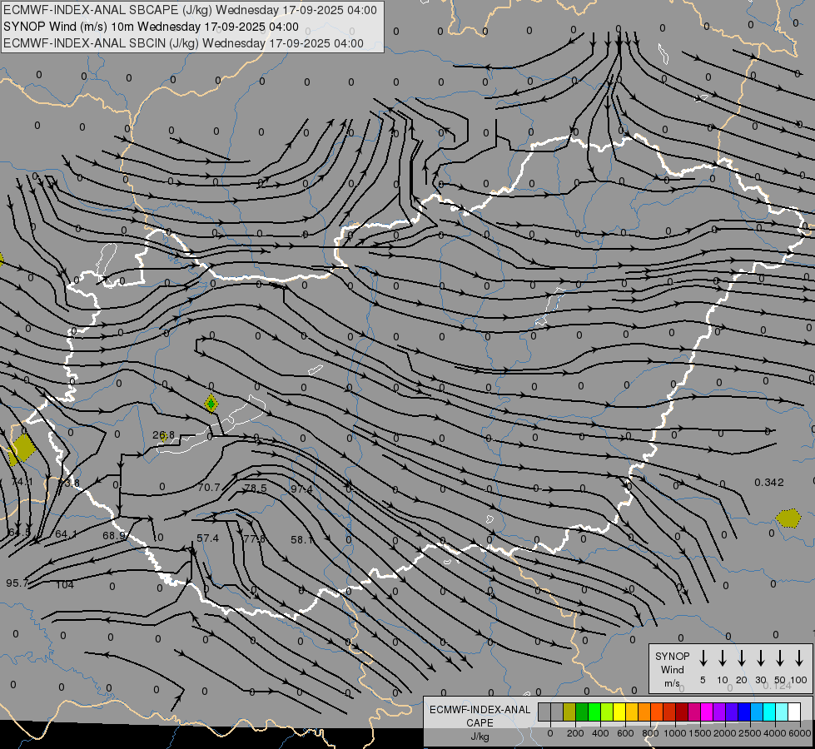The height and width of the screenshot is (749, 815).
Task: Click the 20 m/s wind arrow in legend
Action: (741, 658)
